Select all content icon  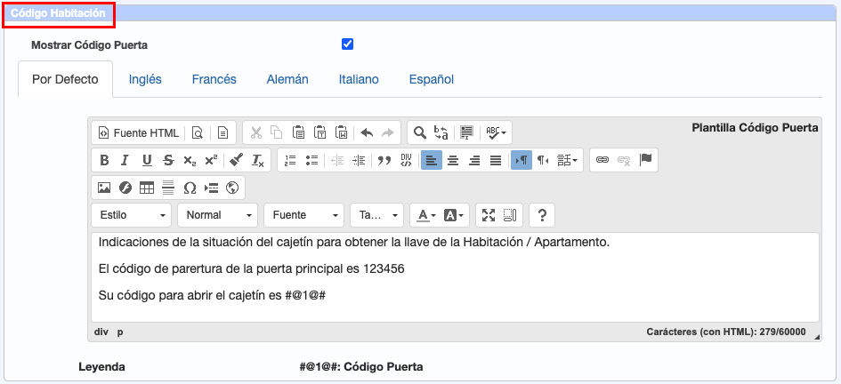467,132
